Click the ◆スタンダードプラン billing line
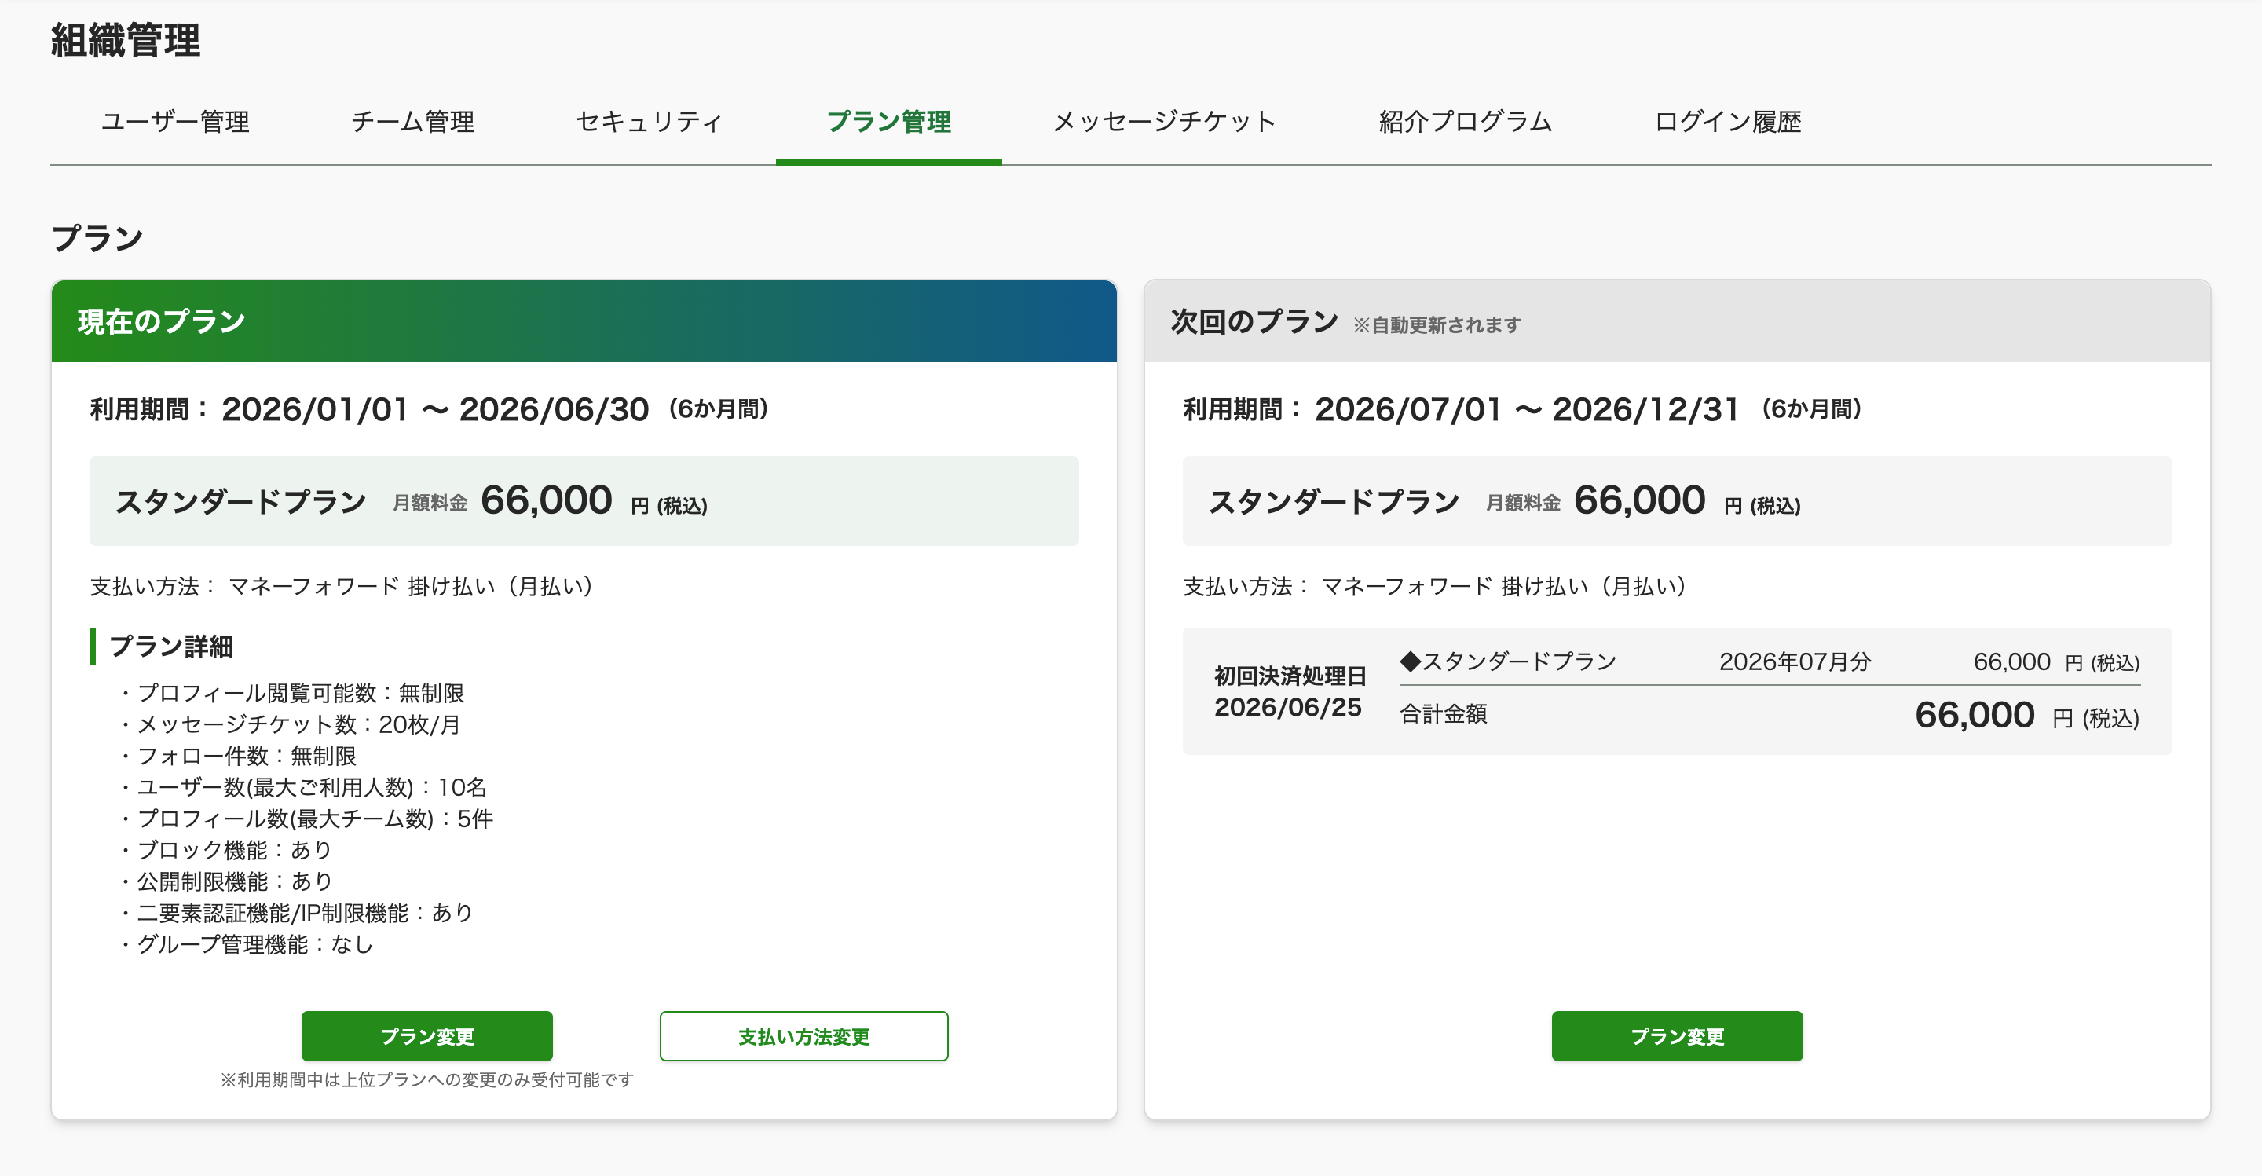Viewport: 2262px width, 1176px height. pyautogui.click(x=1509, y=661)
